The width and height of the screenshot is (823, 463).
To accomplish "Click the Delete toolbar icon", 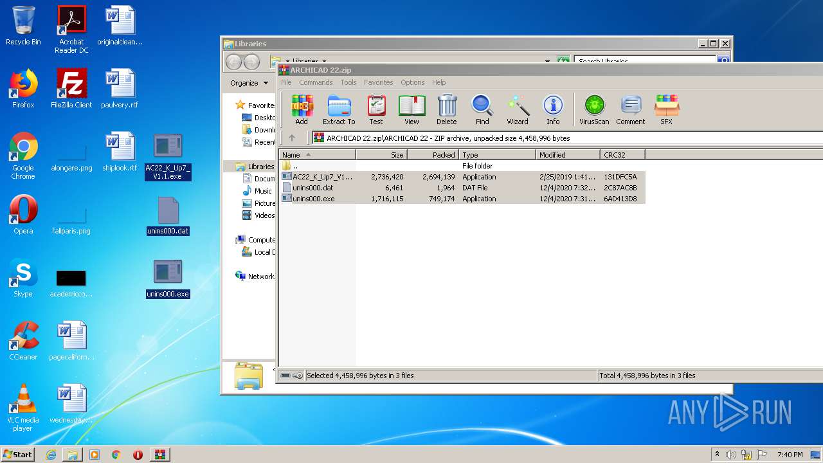I will (447, 109).
